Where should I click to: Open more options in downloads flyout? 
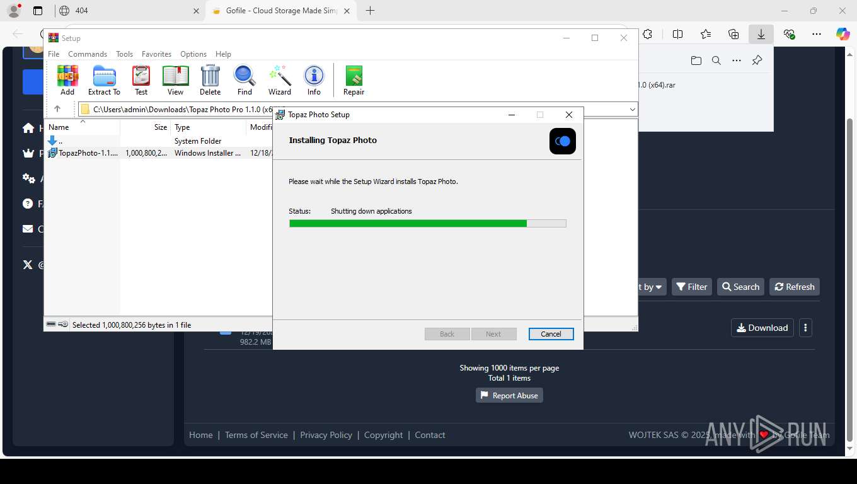[x=737, y=60]
